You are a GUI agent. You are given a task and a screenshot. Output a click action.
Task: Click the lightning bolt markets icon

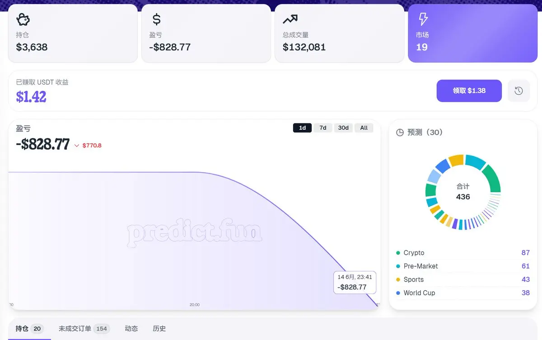click(x=423, y=19)
